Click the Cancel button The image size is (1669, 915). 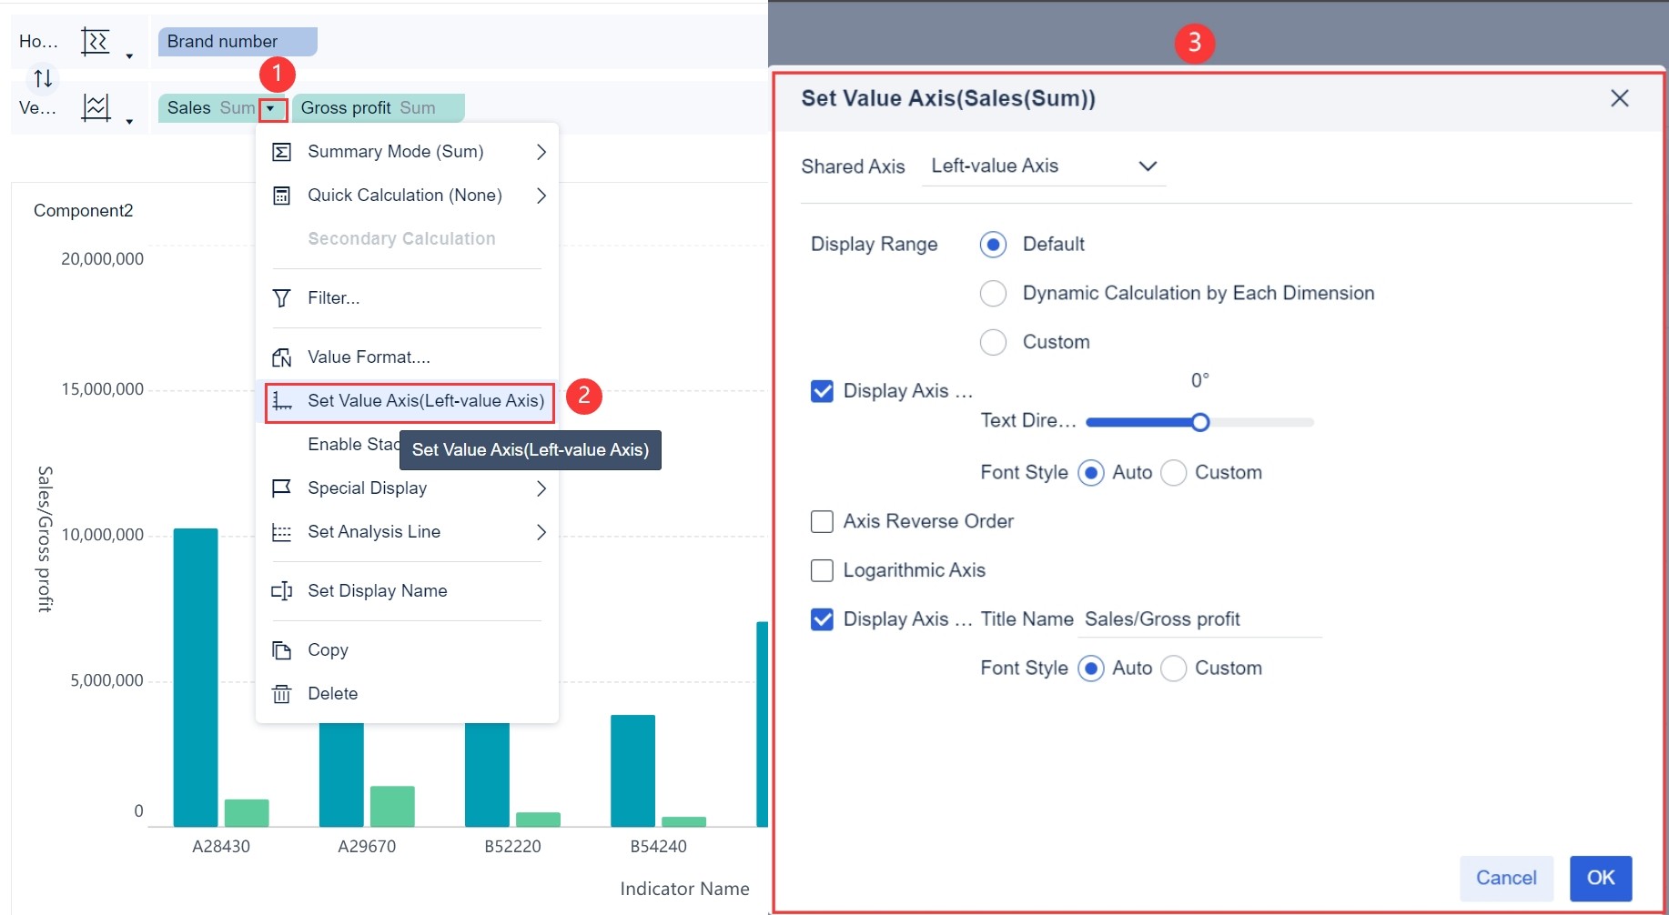[x=1506, y=878]
